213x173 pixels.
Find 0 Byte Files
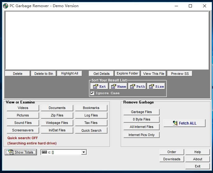click(141, 120)
